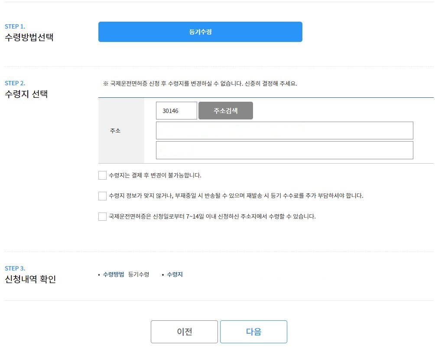Check the 등기 수수료 reshipment notice checkbox
435x348 pixels.
click(x=102, y=196)
